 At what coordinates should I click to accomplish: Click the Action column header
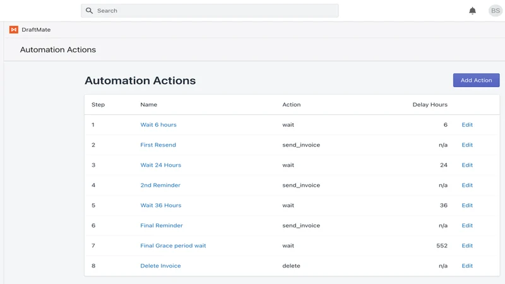click(292, 105)
